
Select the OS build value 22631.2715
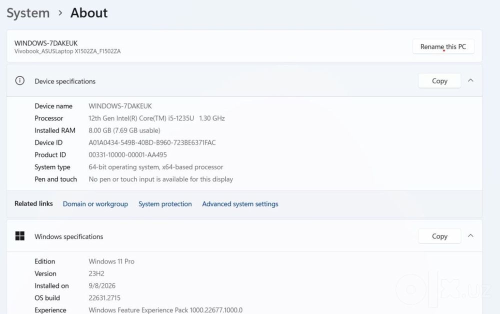104,298
